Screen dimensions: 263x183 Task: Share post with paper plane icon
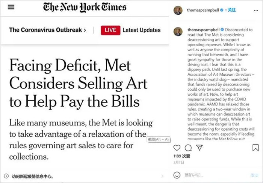(x=200, y=148)
